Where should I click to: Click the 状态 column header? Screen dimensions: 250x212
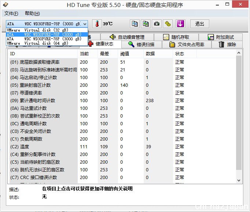185,54
